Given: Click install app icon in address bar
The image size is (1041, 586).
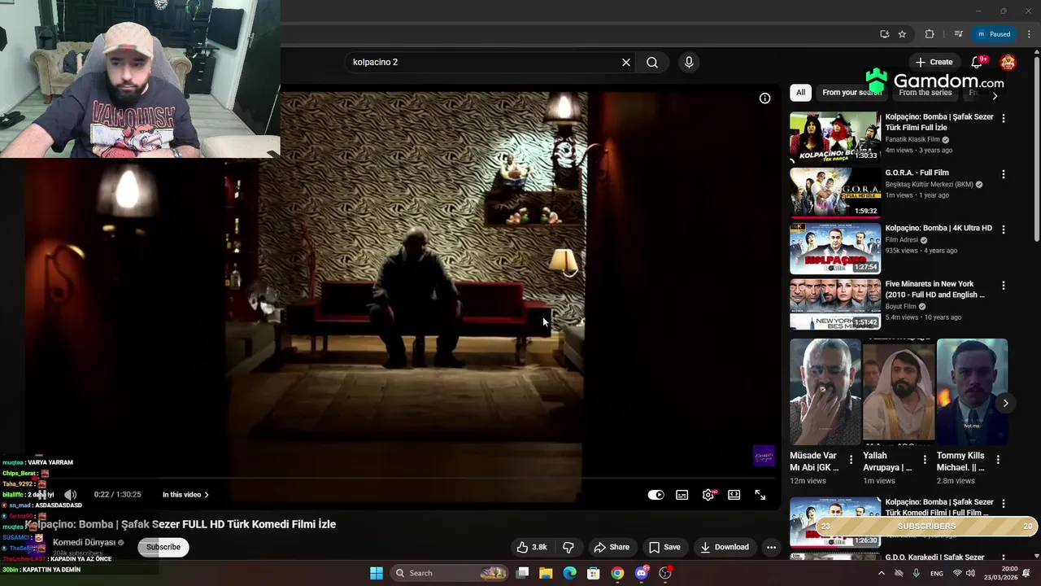Looking at the screenshot, I should point(884,34).
